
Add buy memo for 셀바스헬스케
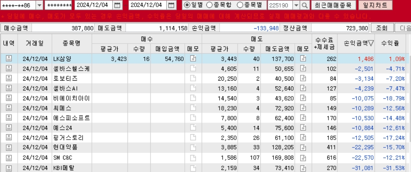point(193,69)
